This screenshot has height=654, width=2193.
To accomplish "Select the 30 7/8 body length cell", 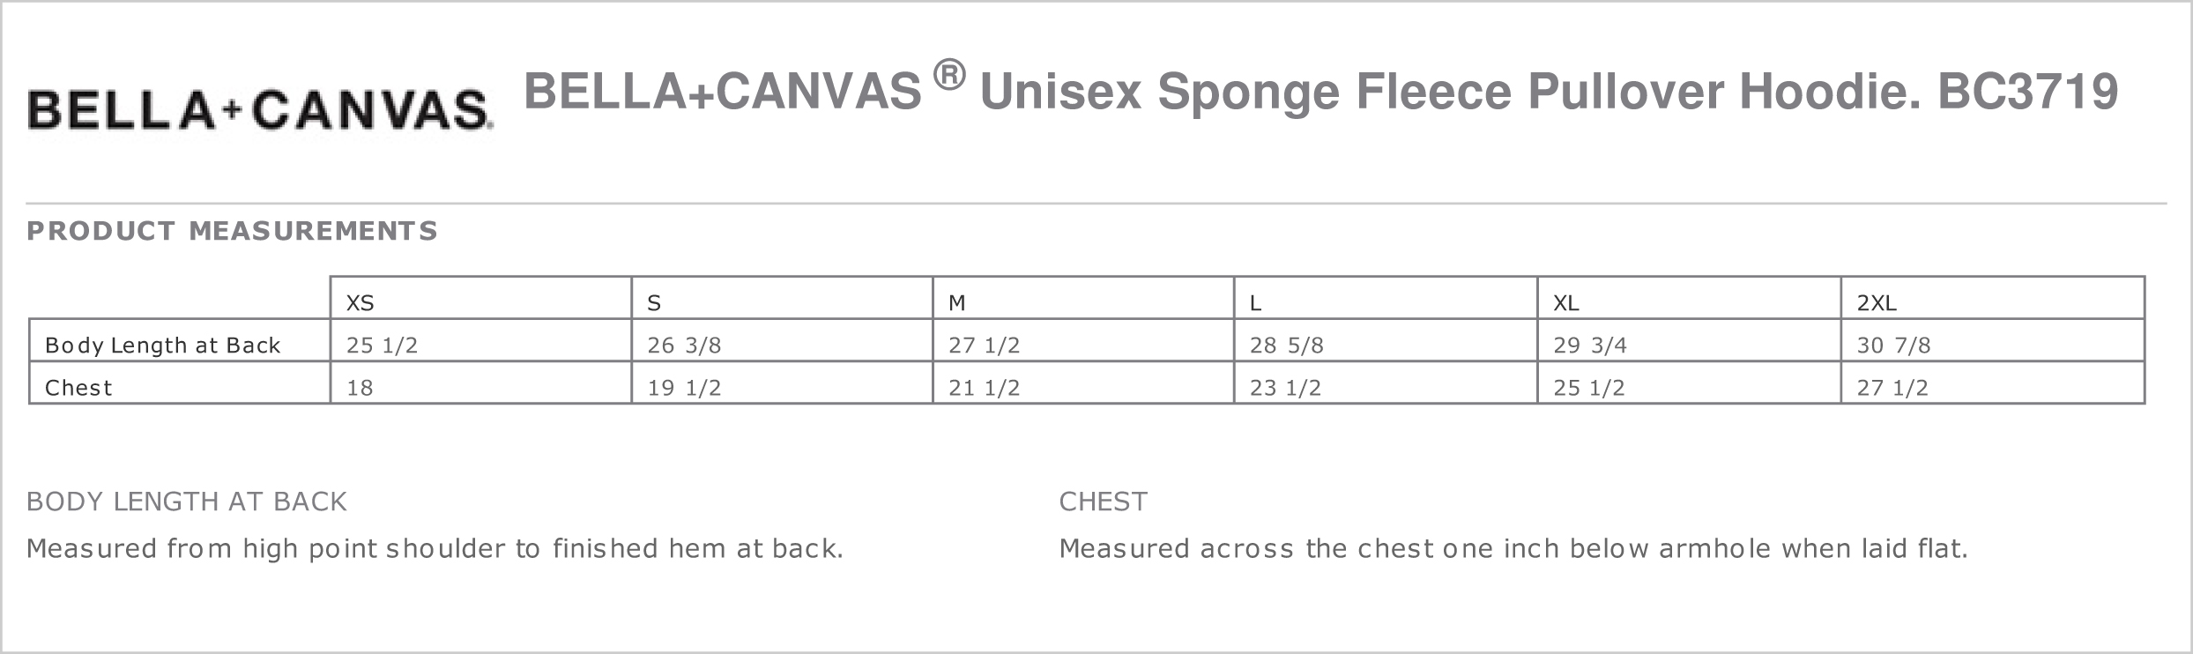I will pos(1993,340).
